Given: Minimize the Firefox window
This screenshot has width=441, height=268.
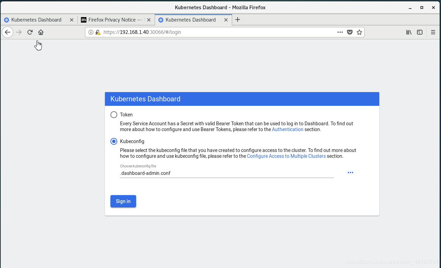Looking at the screenshot, I should 410,7.
